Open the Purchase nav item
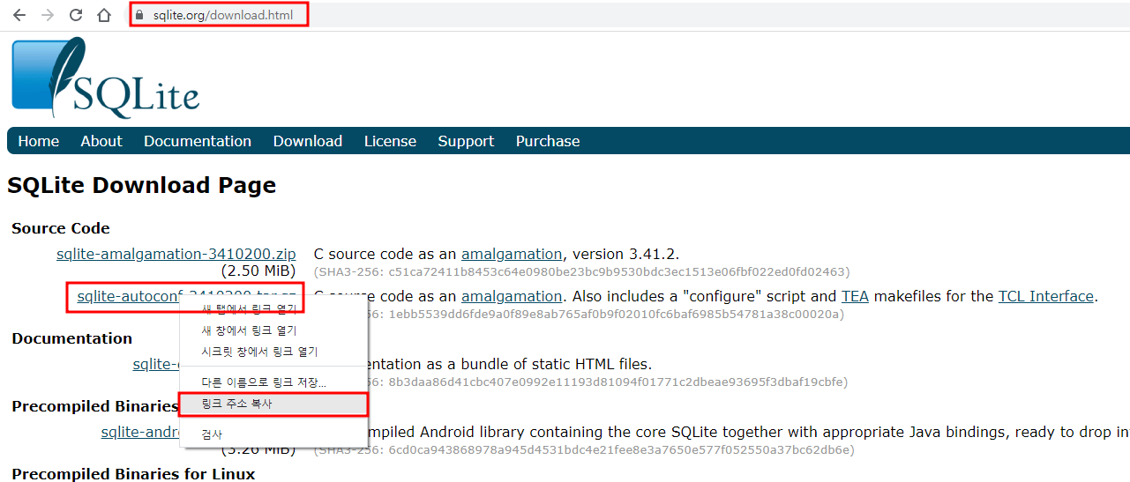Screen dimensions: 1130x482 click(548, 141)
